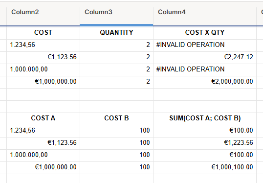The width and height of the screenshot is (263, 183).
Task: Click the COST header cell
Action: [x=43, y=33]
